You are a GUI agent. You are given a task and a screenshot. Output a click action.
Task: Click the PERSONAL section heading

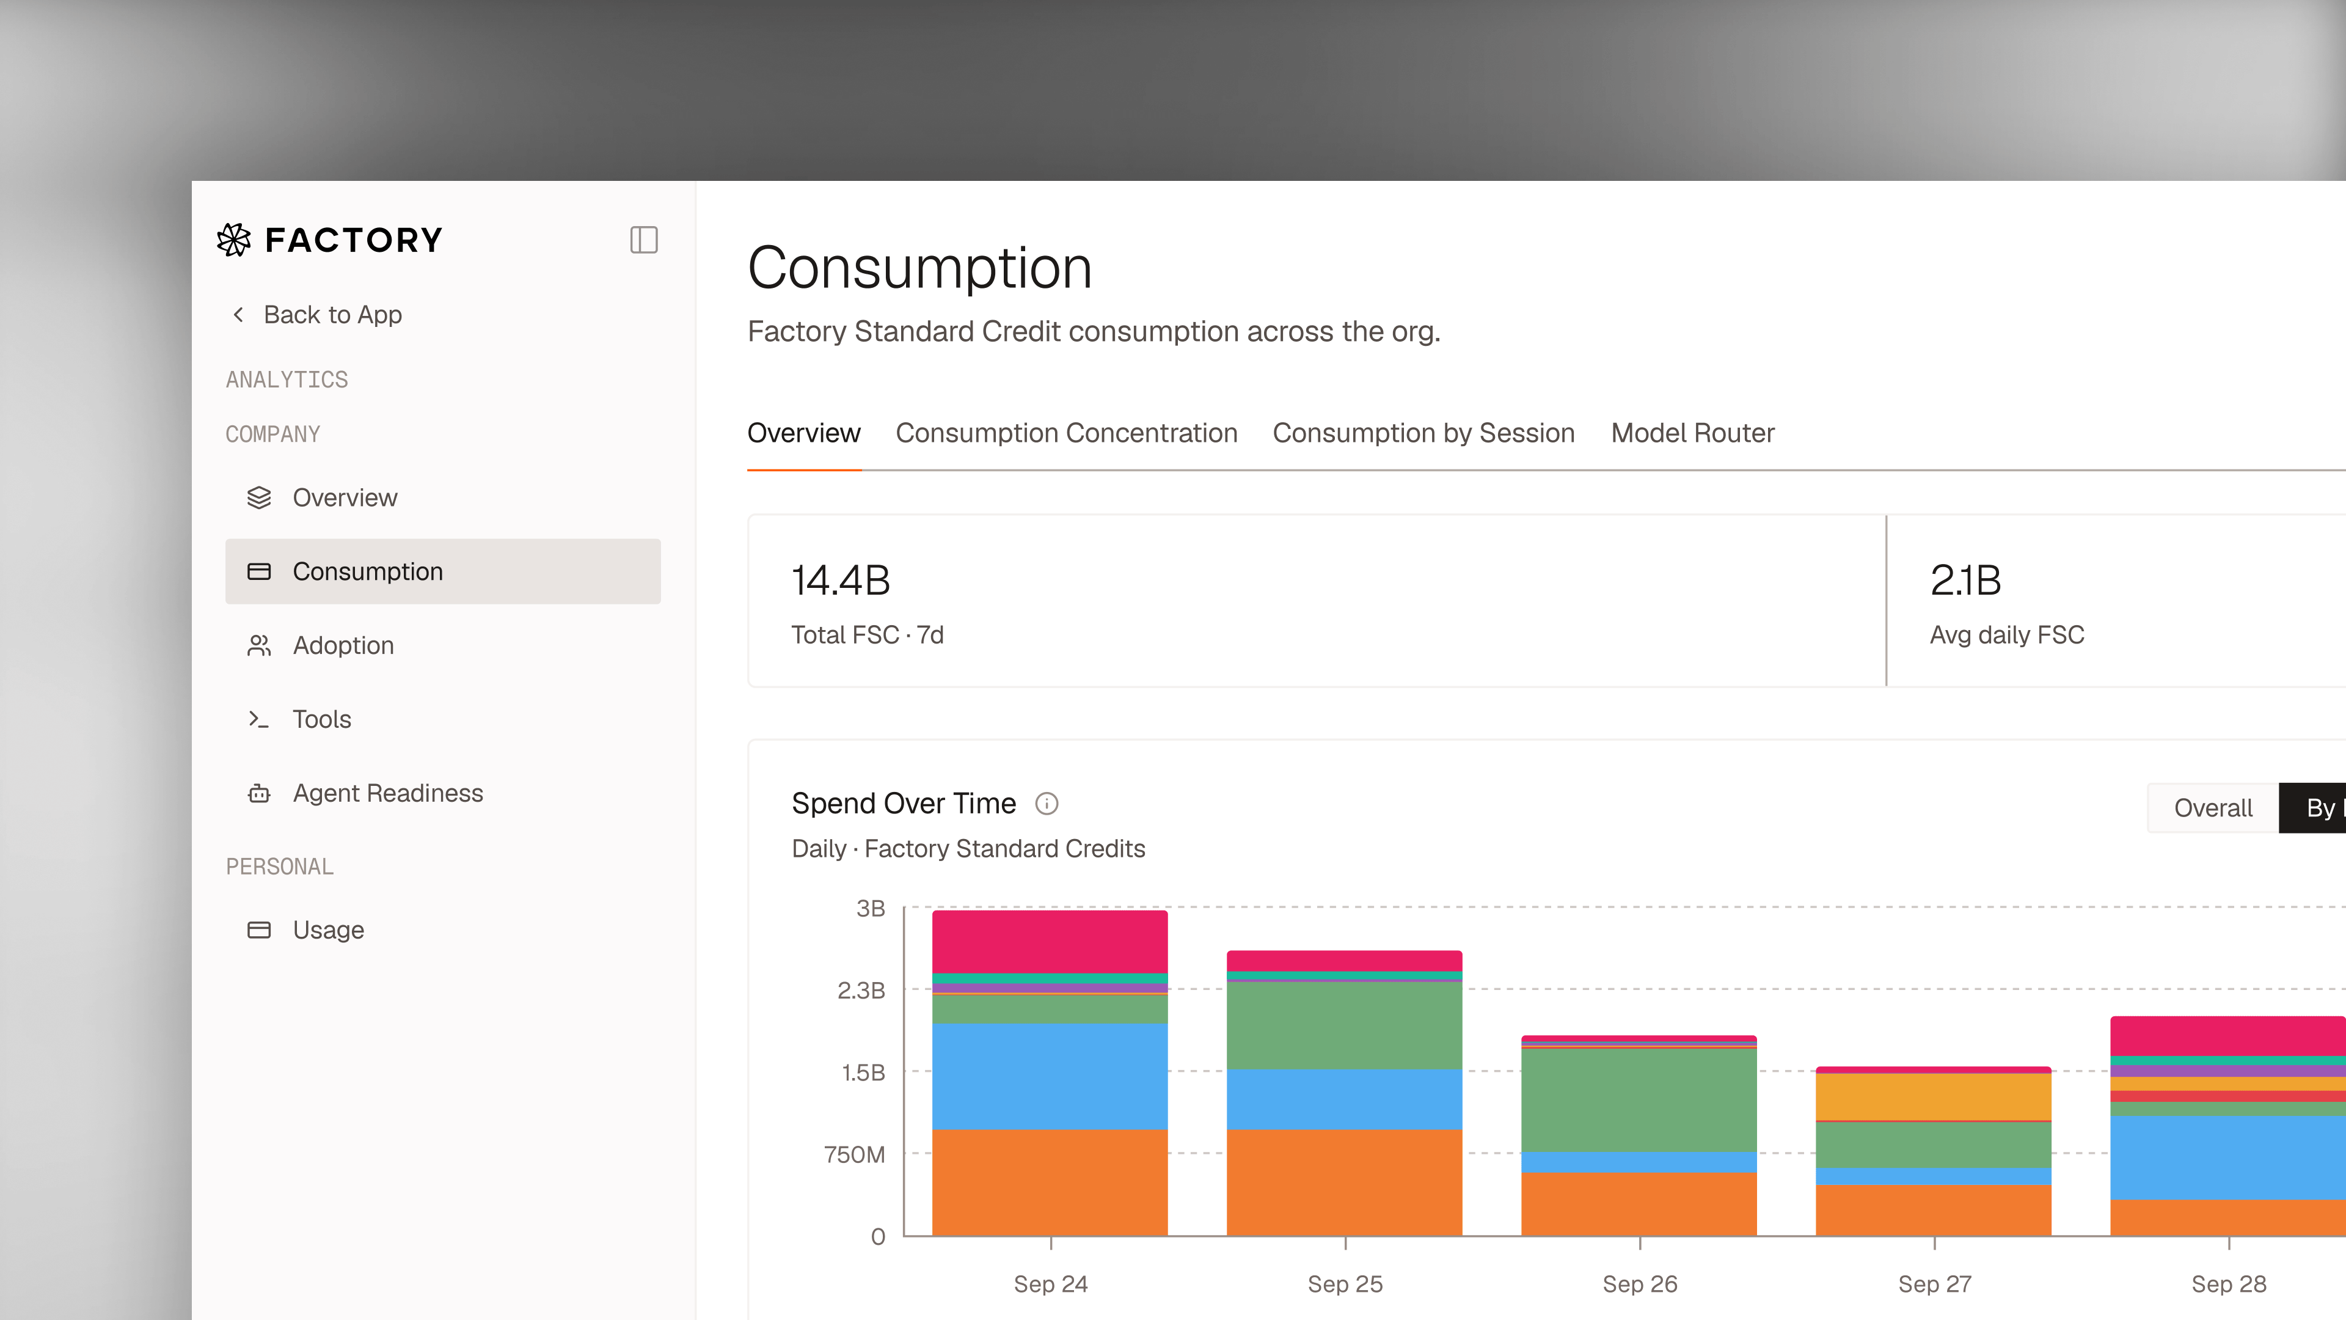click(x=280, y=867)
